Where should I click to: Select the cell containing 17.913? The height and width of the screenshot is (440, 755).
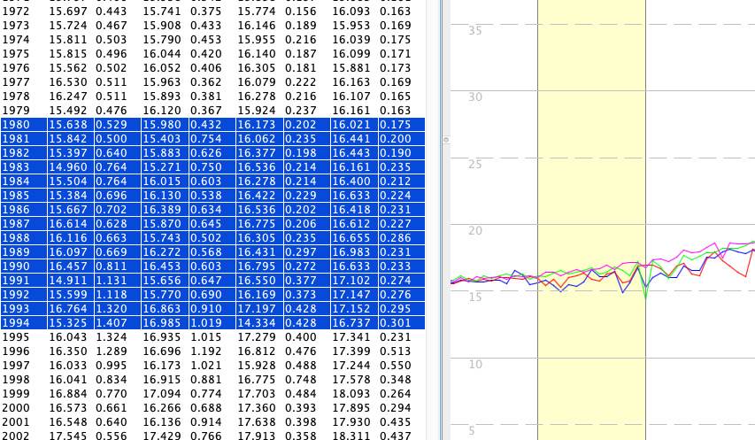tap(257, 436)
